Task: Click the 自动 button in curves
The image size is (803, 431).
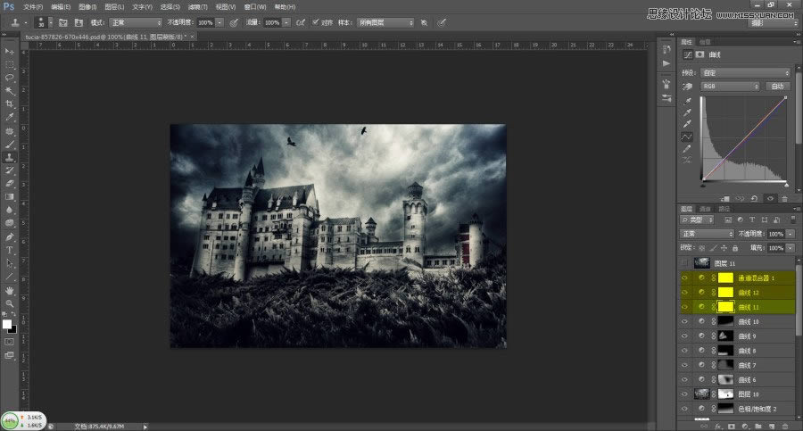Action: [x=778, y=87]
